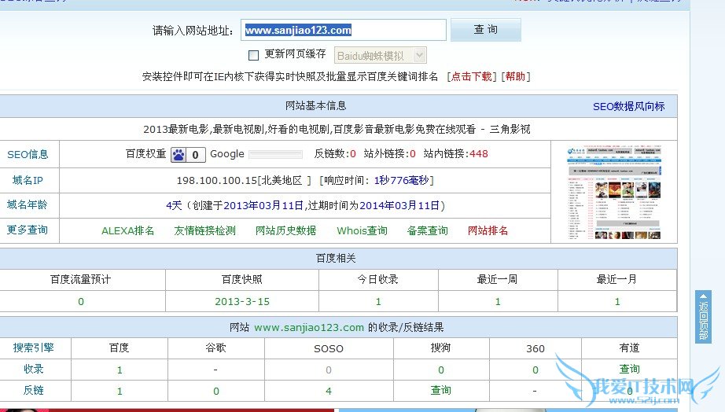Open Whois查询 link

(x=362, y=230)
